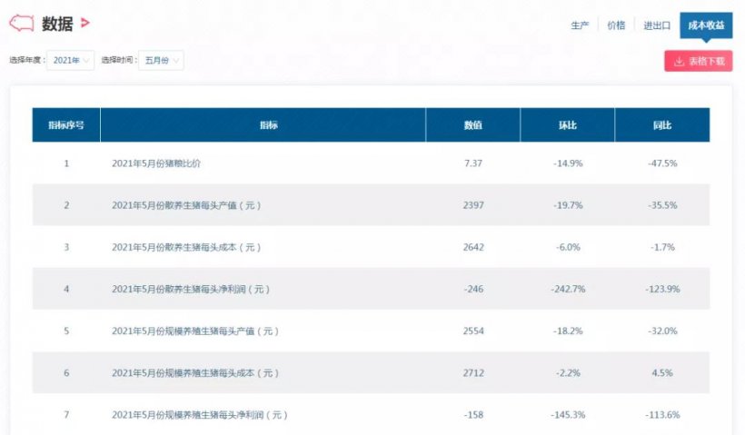The height and width of the screenshot is (435, 745).
Task: Click the download icon on 表格下载 button
Action: click(679, 61)
